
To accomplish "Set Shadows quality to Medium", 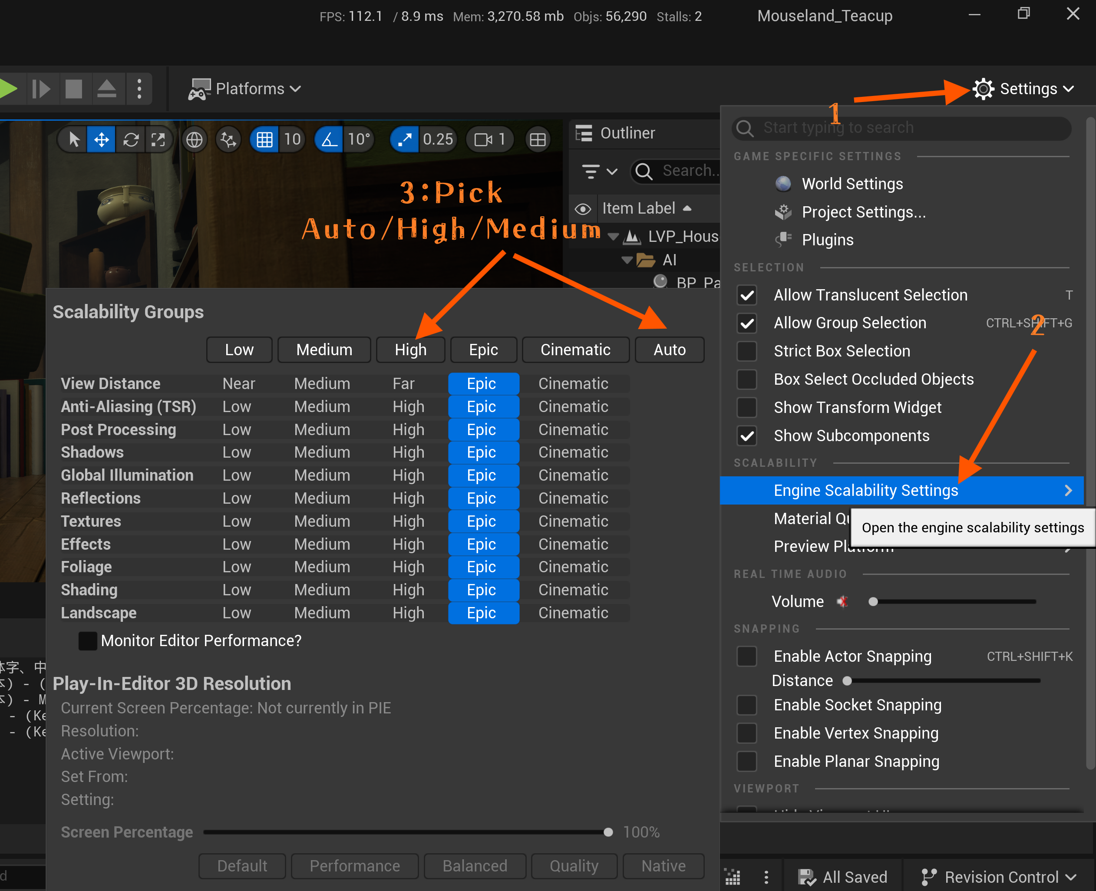I will point(322,453).
